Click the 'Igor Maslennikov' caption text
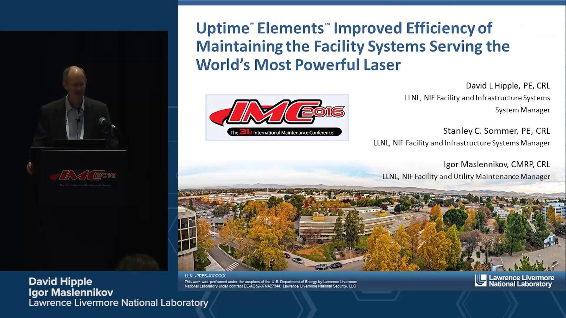This screenshot has width=566, height=318. (x=71, y=292)
